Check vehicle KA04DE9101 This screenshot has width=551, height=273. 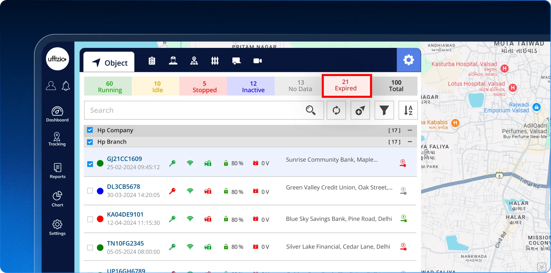[x=90, y=219]
